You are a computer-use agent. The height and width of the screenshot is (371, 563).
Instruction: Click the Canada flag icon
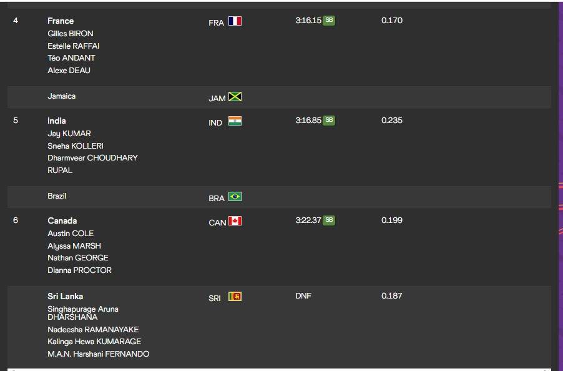(235, 221)
